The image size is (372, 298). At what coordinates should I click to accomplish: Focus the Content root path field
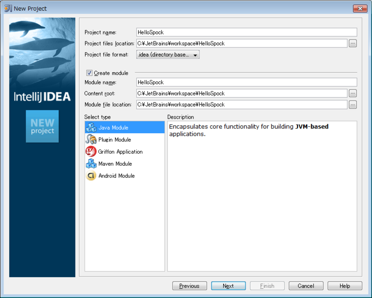(242, 94)
